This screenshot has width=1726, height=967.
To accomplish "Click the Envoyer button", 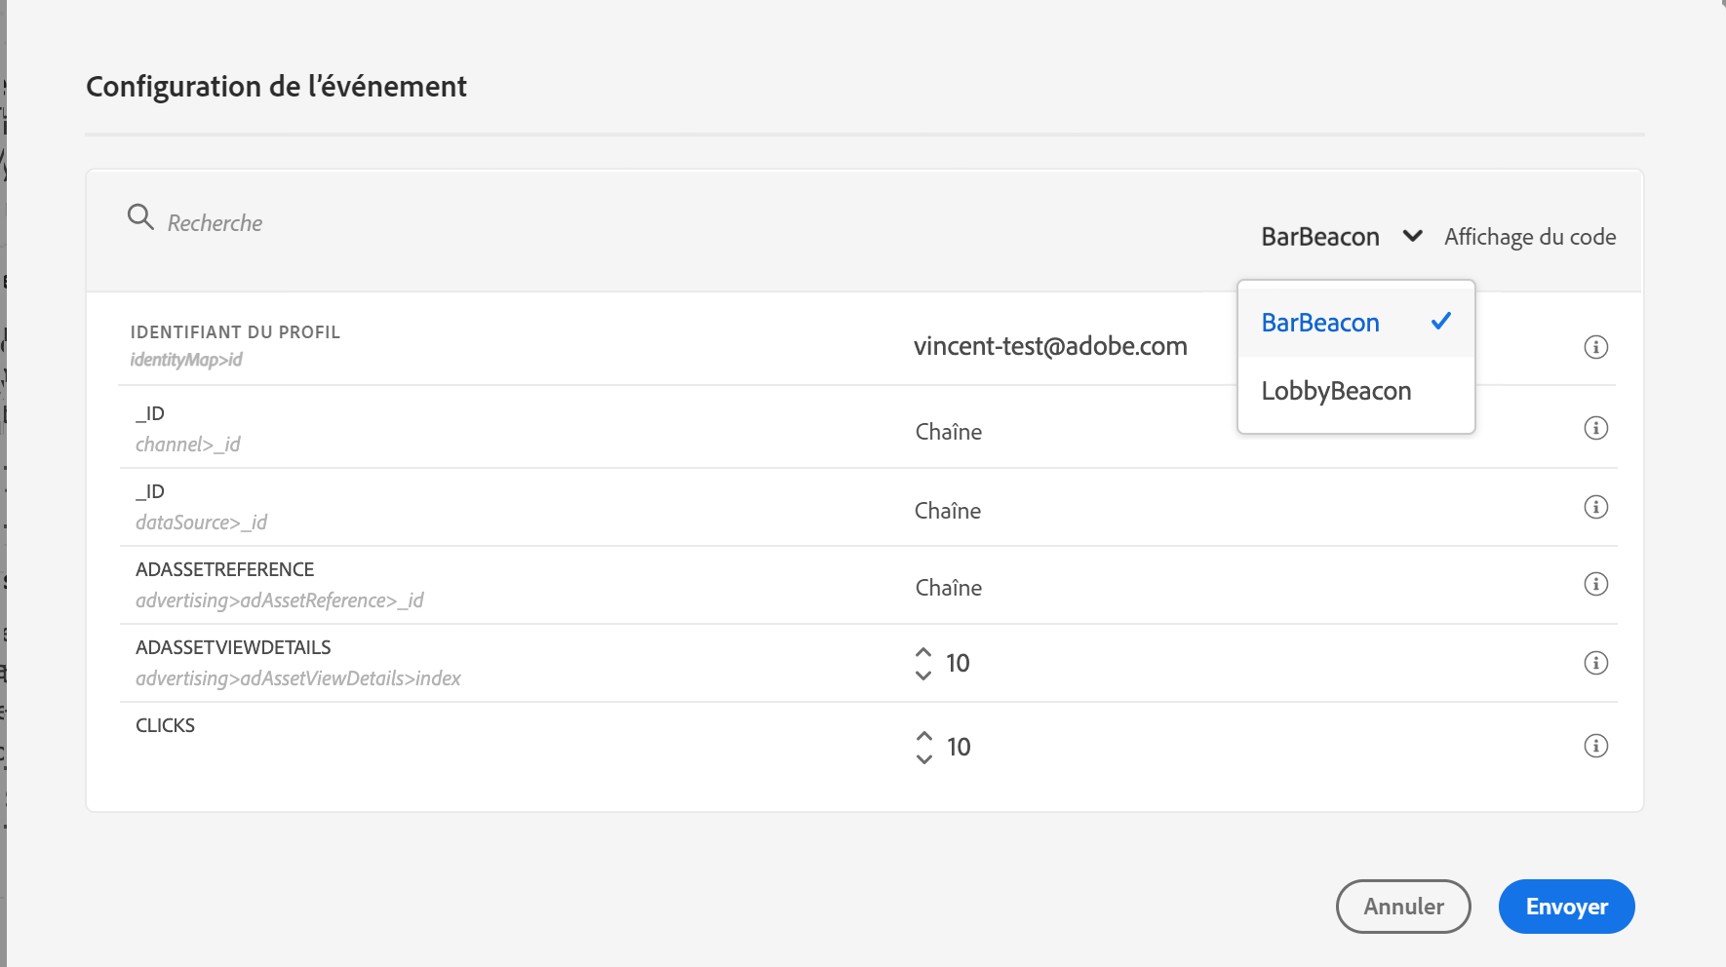I will click(x=1566, y=907).
